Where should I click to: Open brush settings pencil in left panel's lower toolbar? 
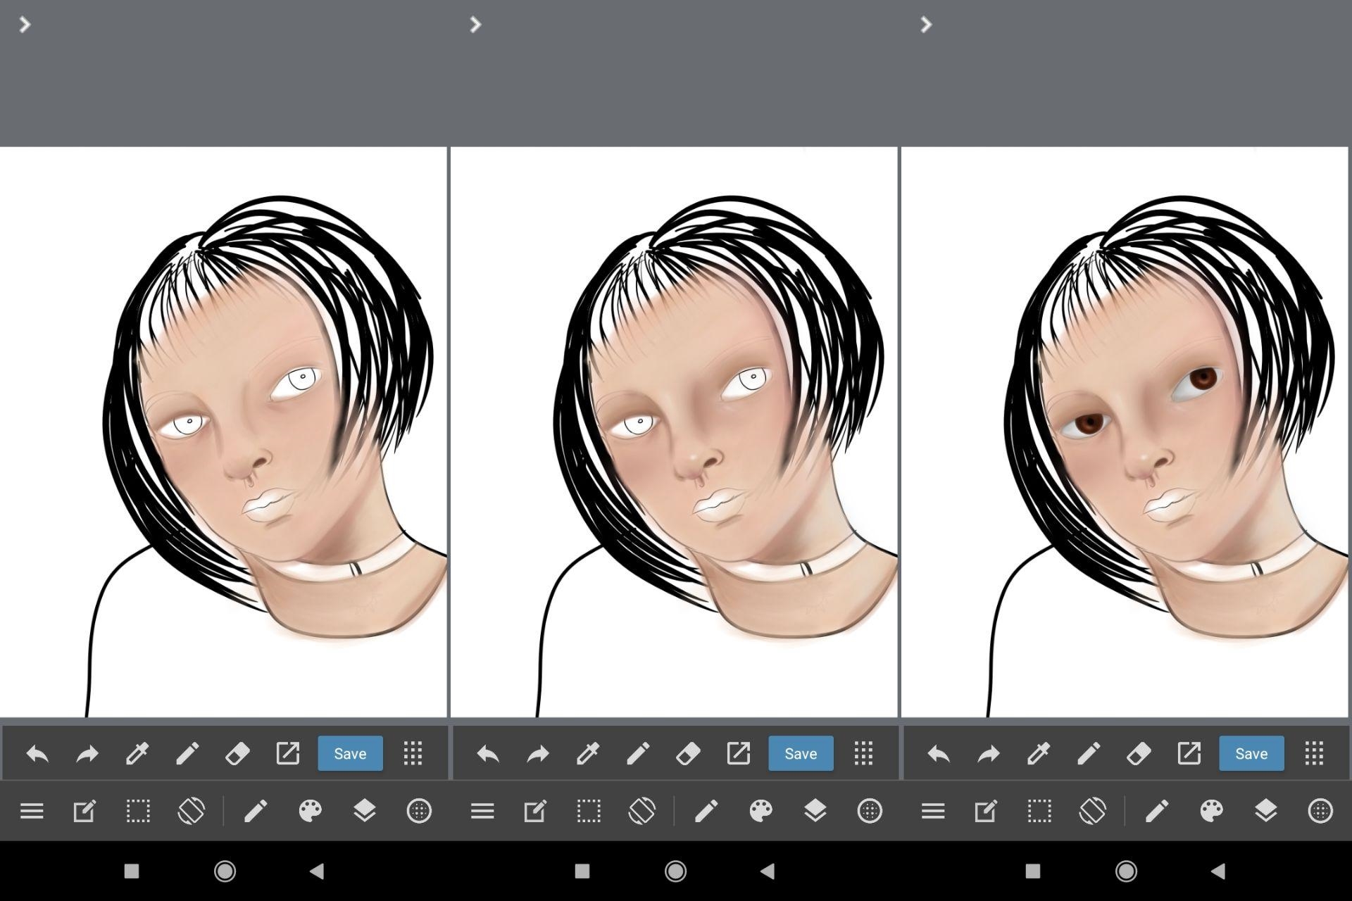[x=256, y=811]
